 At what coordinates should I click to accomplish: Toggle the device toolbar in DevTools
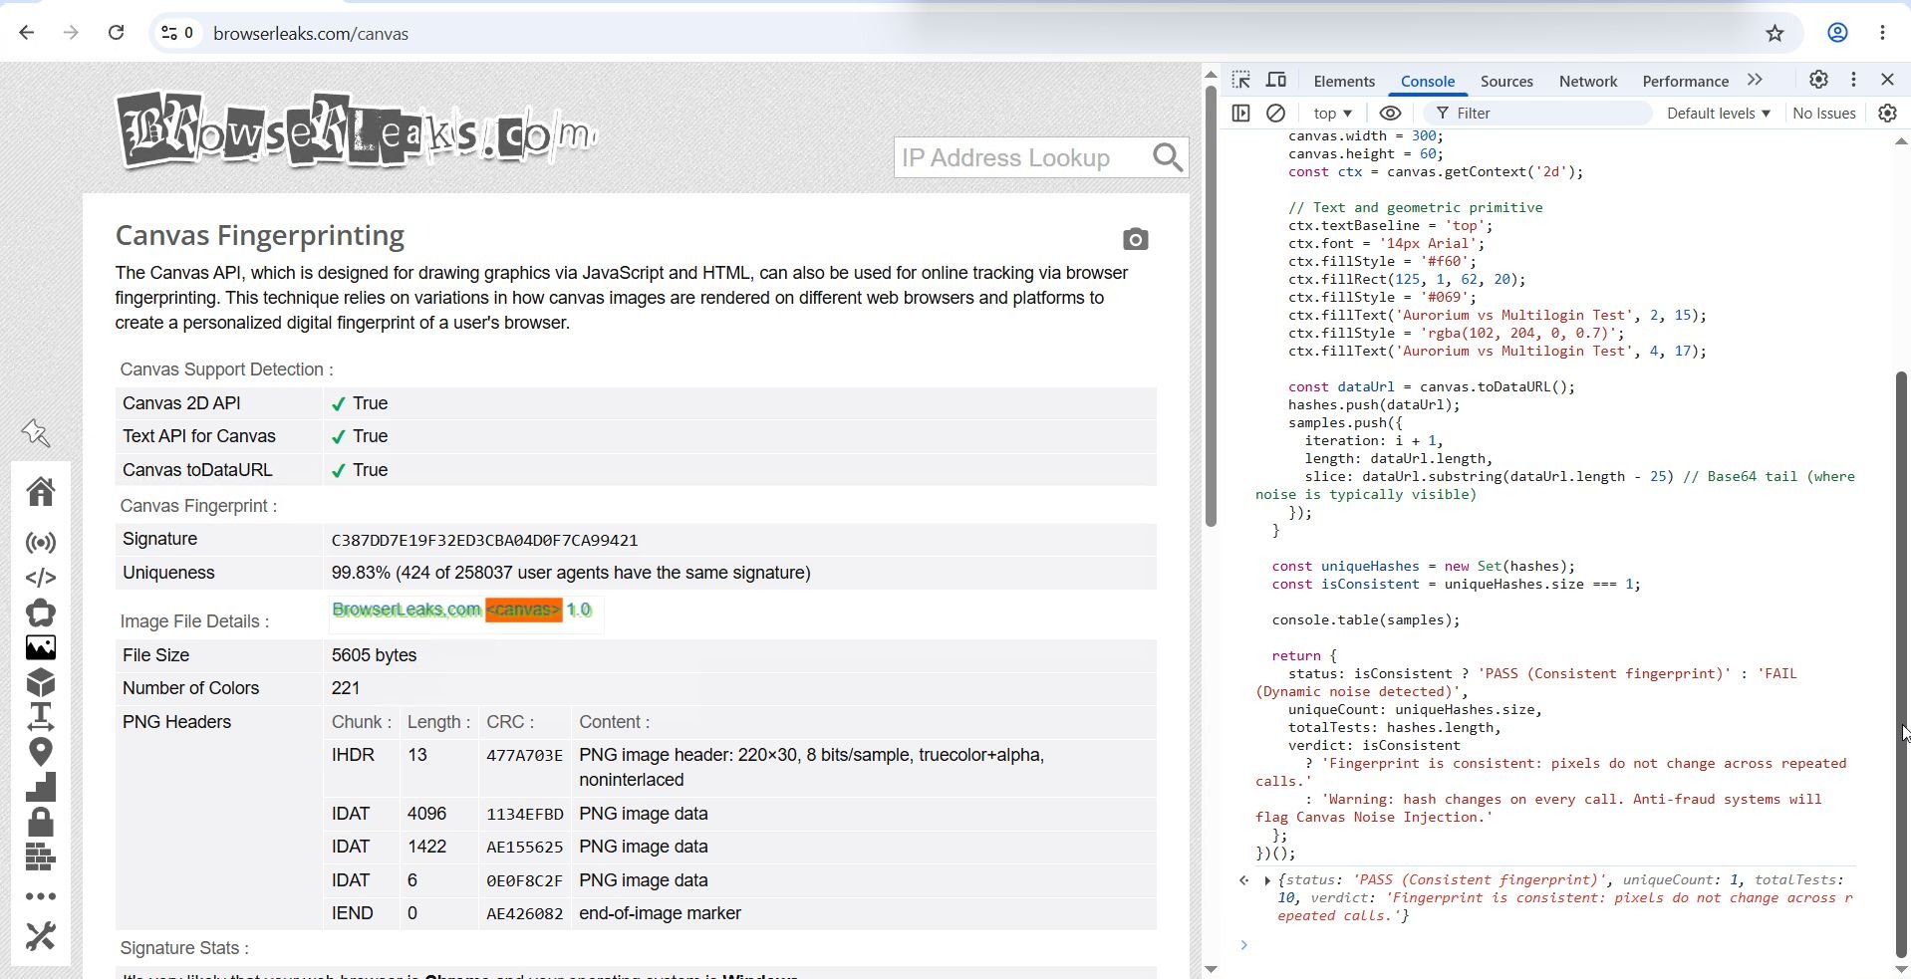[1276, 81]
